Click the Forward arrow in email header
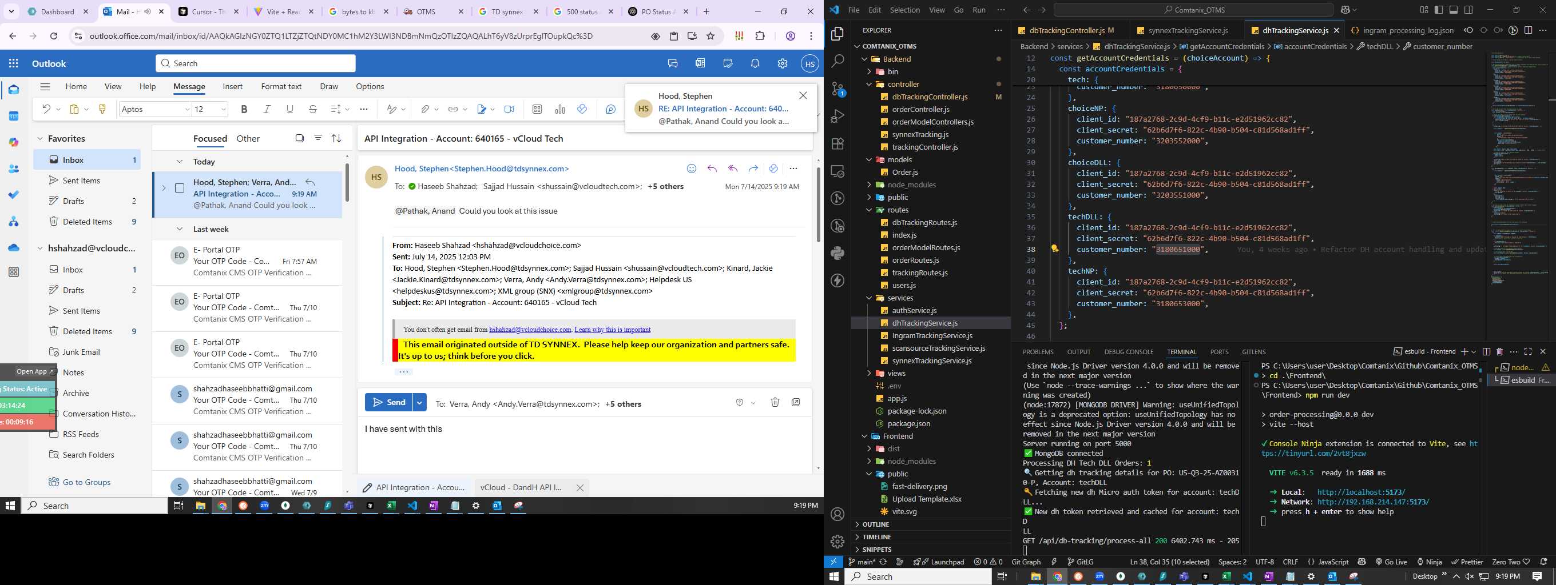 [x=753, y=169]
